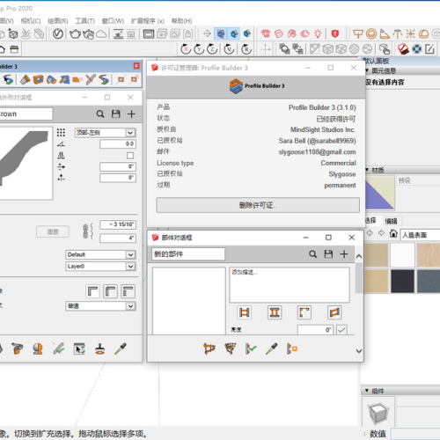
Task: Switch to the 编辑 tab in materials panel
Action: (x=392, y=221)
